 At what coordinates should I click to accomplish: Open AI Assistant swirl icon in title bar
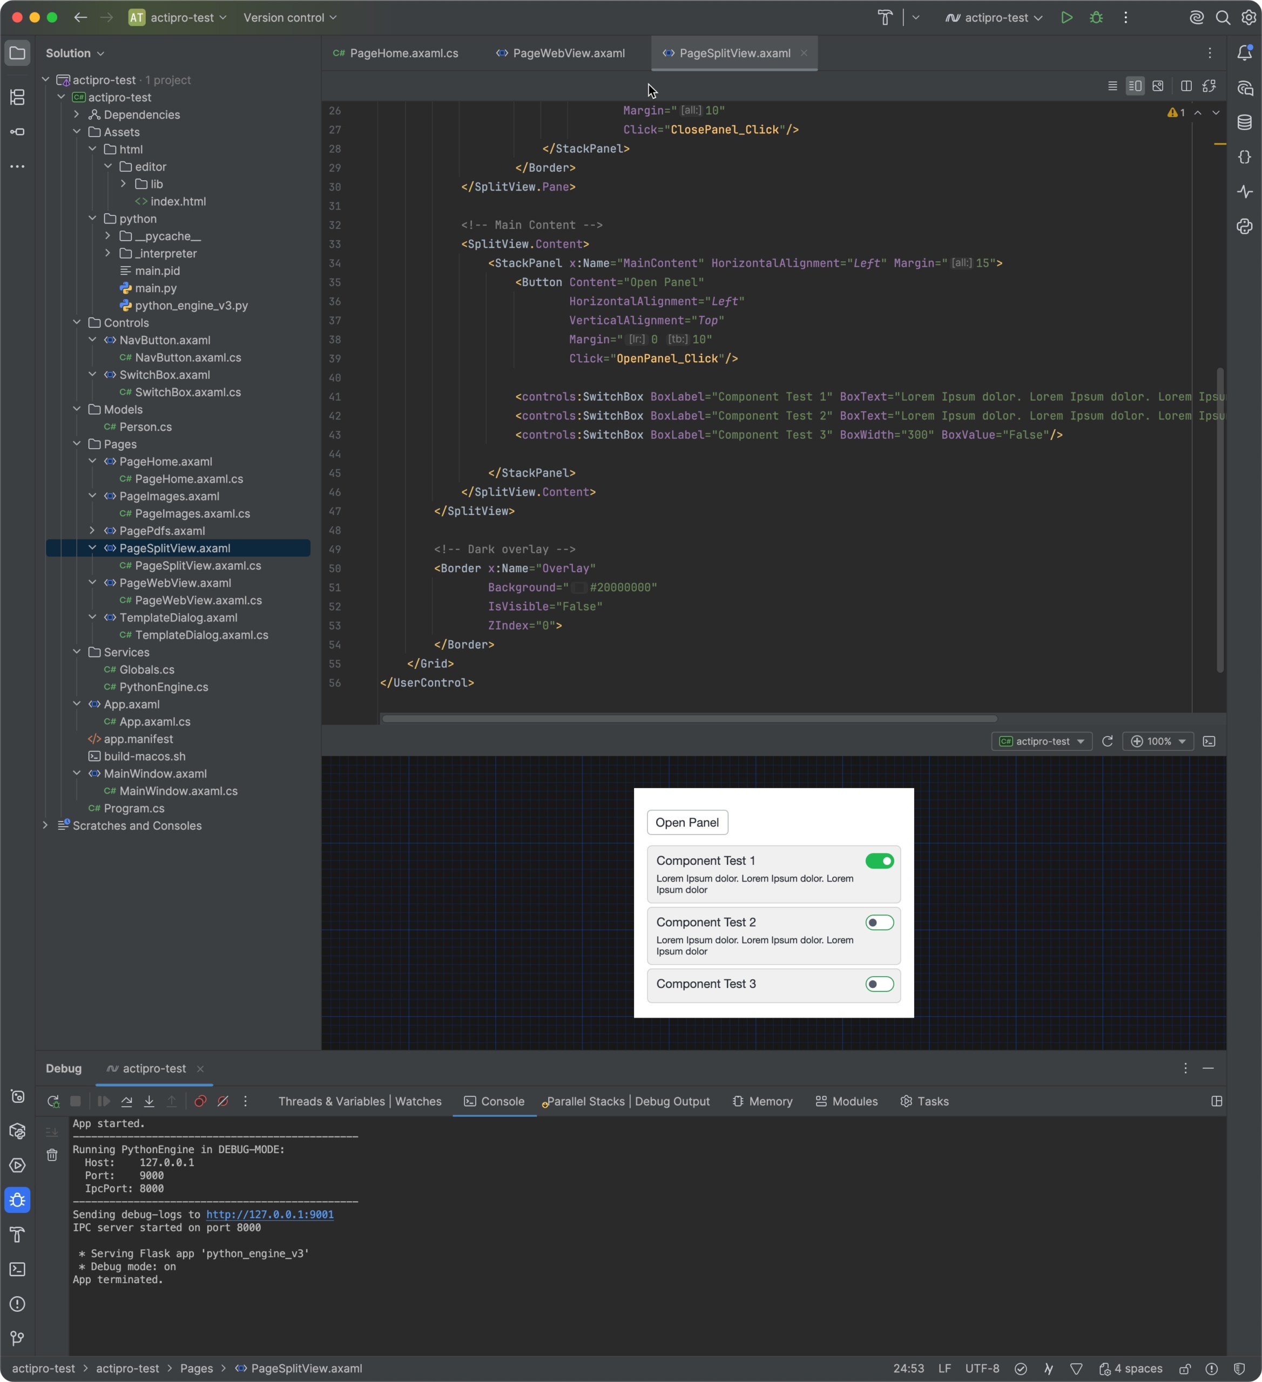click(1196, 18)
